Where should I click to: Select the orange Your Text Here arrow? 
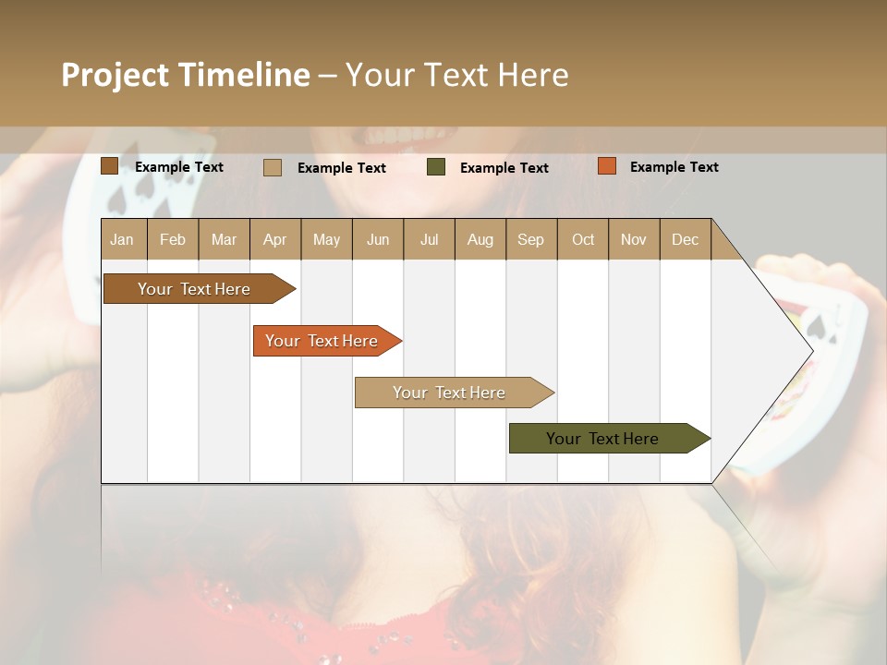323,340
